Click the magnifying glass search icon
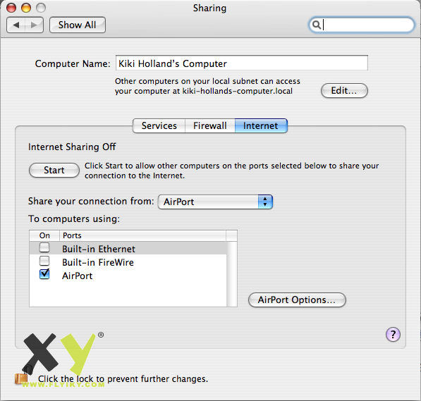Viewport: 421px width, 401px height. [317, 25]
